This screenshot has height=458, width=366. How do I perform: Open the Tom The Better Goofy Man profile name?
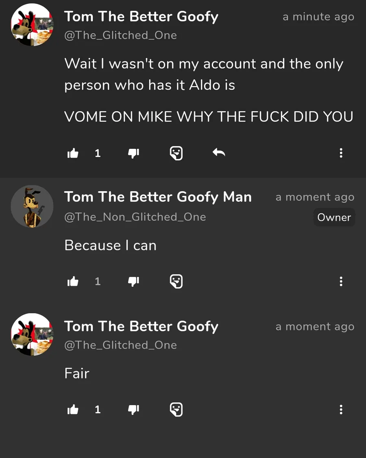158,197
